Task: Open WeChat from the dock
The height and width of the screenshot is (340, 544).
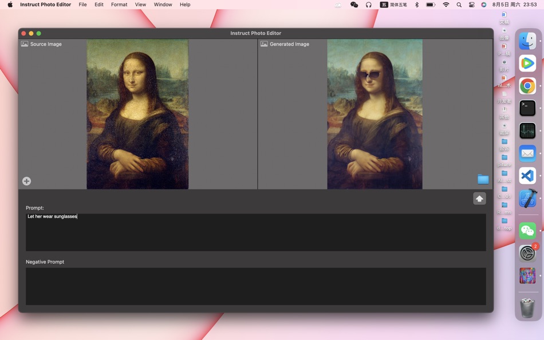Action: (527, 231)
